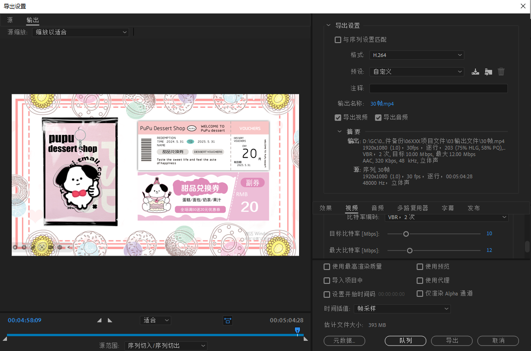Switch to the 音频 tab
The image size is (531, 351).
377,208
